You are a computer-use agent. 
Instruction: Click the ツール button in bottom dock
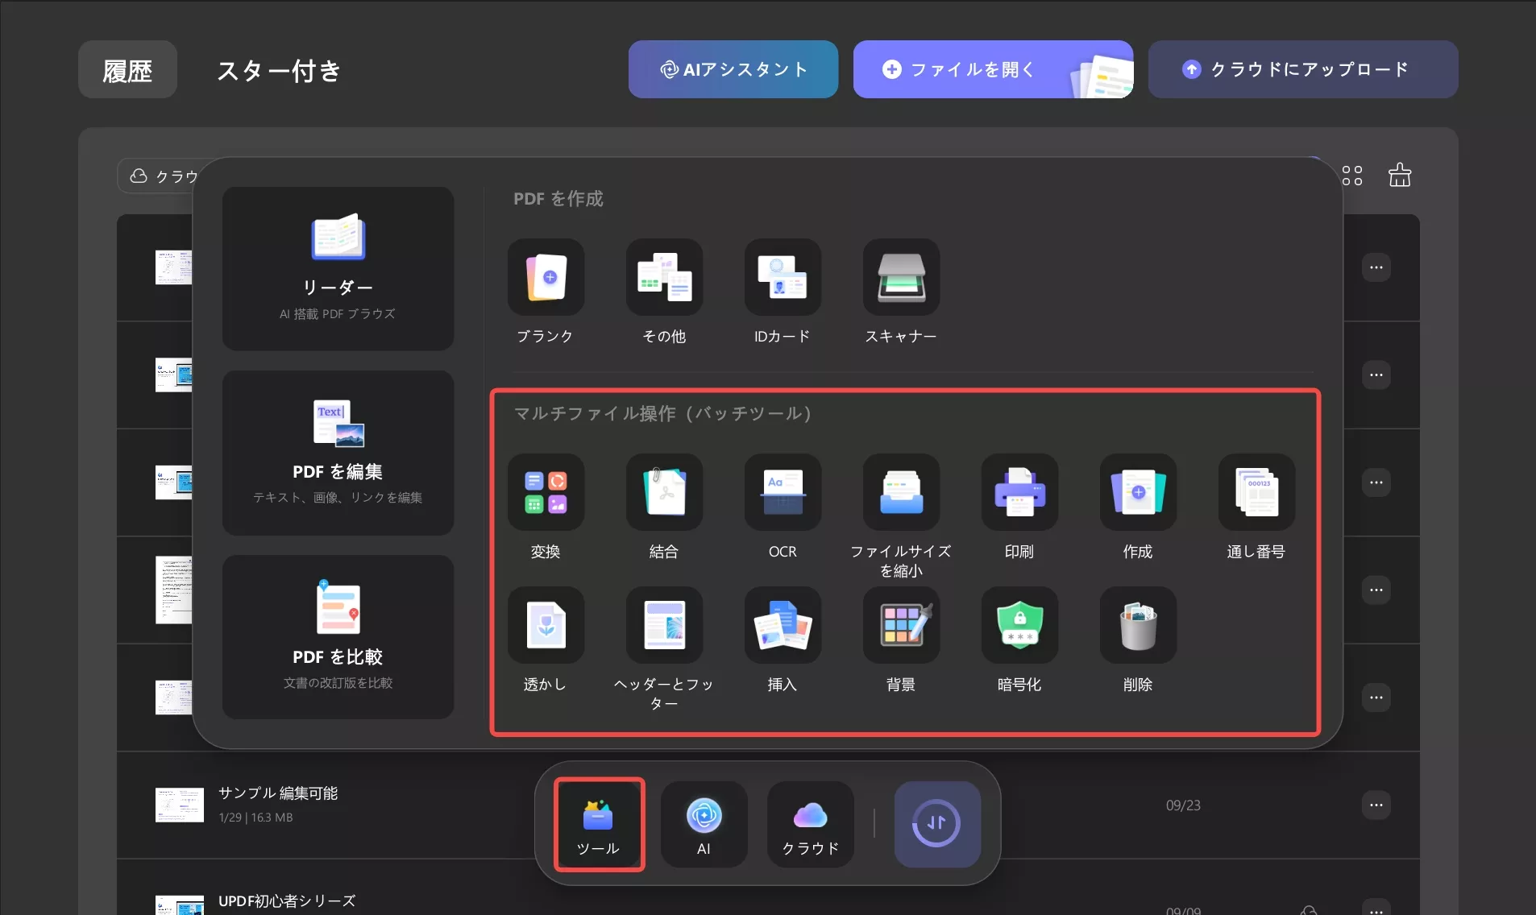598,825
